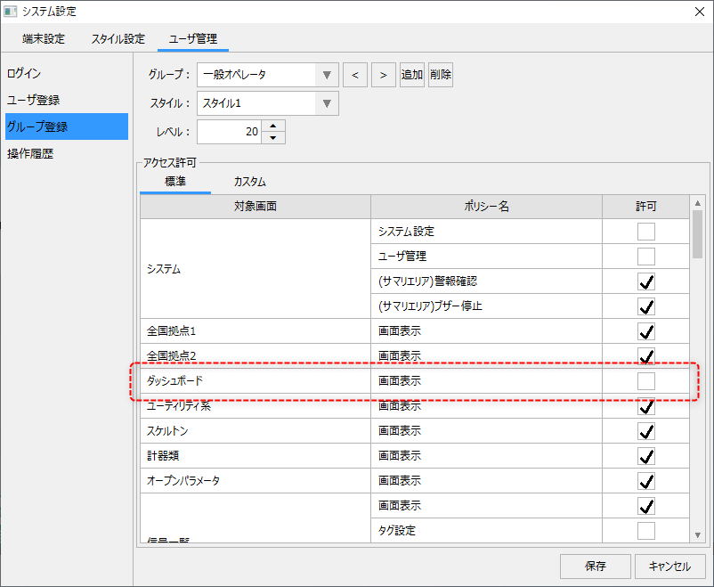Expand the スタイル dropdown list
Screen dimensions: 714x587
pyautogui.click(x=327, y=103)
